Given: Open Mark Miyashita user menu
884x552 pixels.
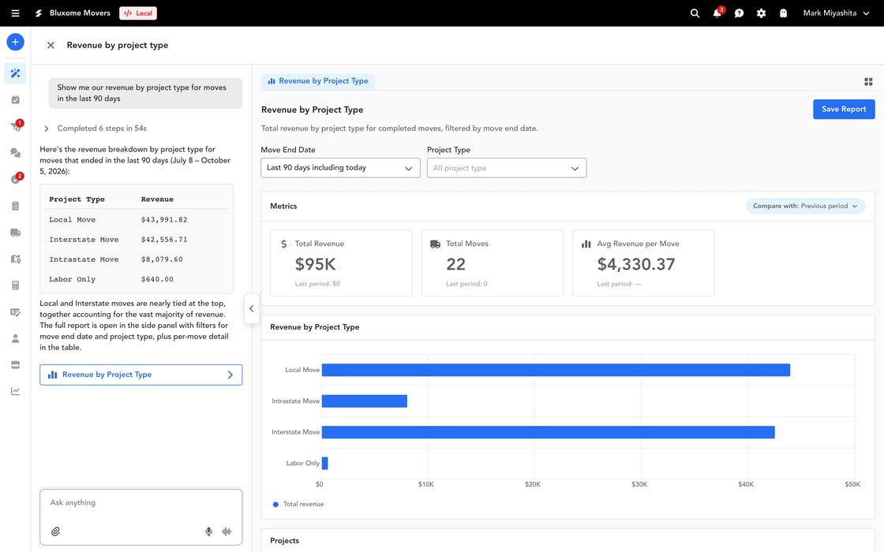Looking at the screenshot, I should (x=836, y=13).
